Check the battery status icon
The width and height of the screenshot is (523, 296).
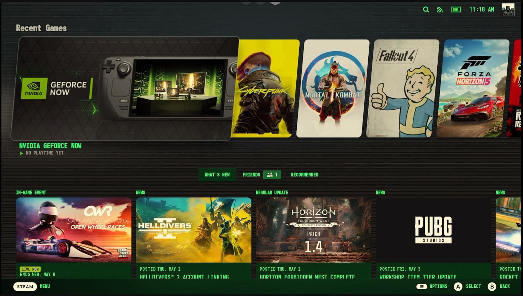point(456,10)
